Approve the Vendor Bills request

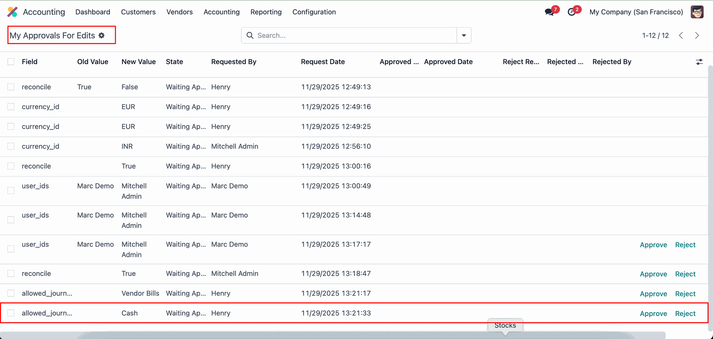coord(653,294)
